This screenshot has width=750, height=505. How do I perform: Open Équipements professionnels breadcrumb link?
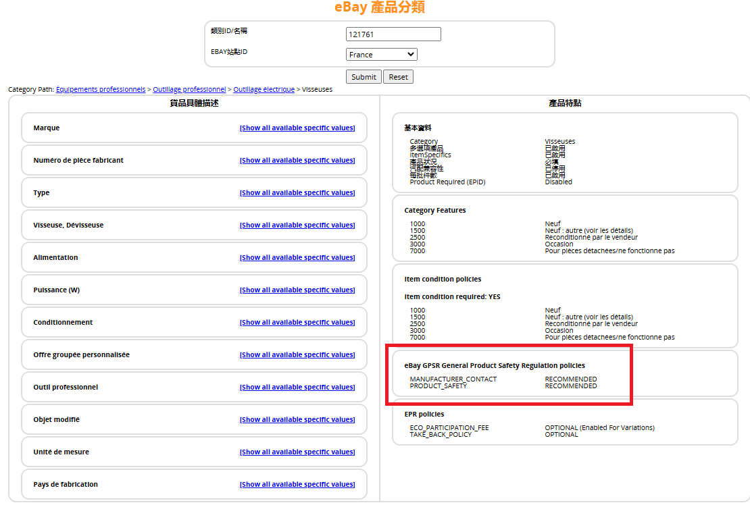point(101,89)
